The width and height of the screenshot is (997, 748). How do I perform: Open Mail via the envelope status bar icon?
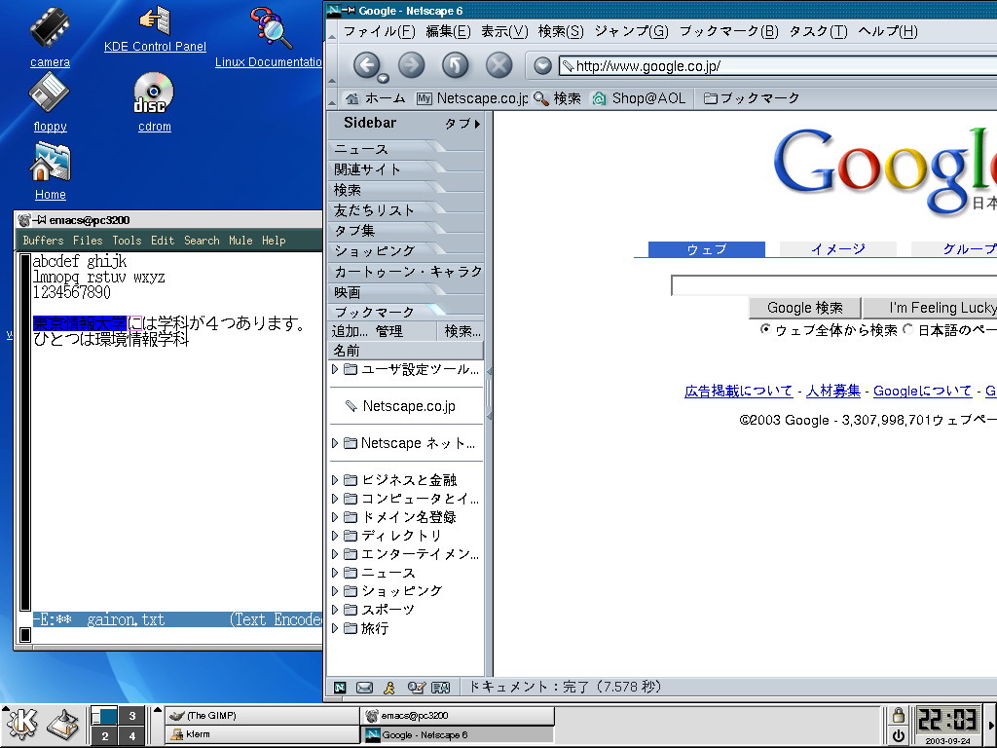tap(364, 687)
